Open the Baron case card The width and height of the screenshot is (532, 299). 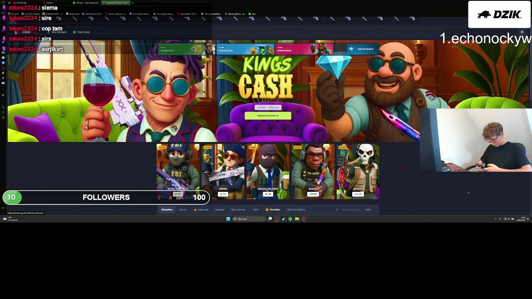point(313,172)
